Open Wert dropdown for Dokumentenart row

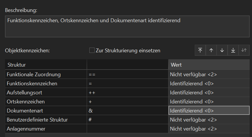click(209, 110)
